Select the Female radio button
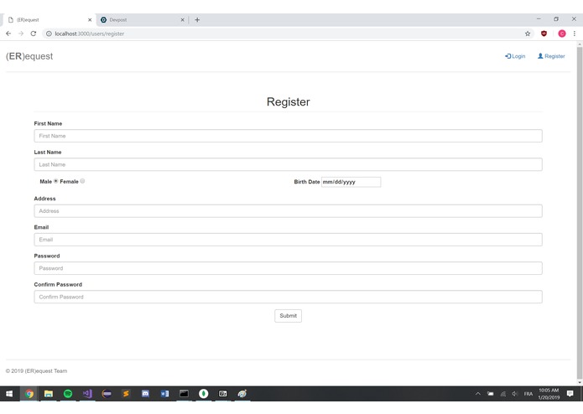This screenshot has height=414, width=583. tap(82, 181)
